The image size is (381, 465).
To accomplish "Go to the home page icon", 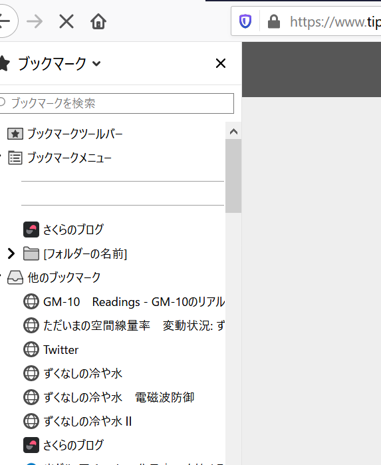I will [98, 22].
